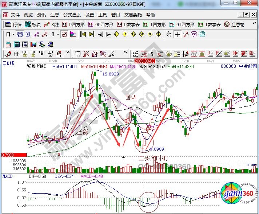
Task: Click the step chart 3 icon
Action: [36, 34]
